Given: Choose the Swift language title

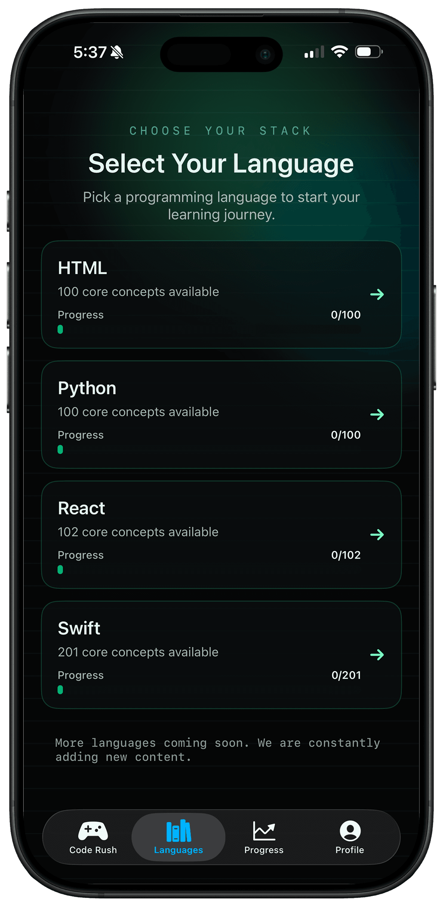Looking at the screenshot, I should [x=79, y=628].
